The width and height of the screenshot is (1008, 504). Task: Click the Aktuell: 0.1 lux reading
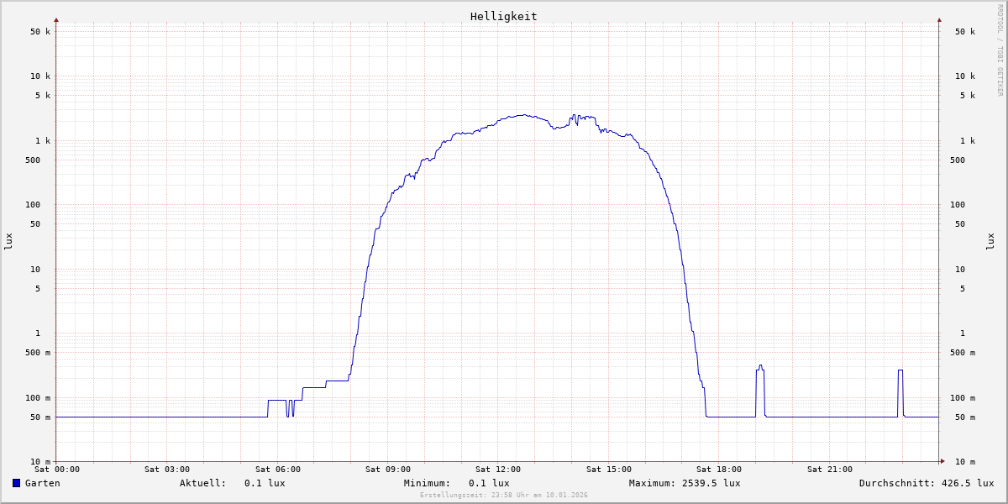click(x=232, y=483)
